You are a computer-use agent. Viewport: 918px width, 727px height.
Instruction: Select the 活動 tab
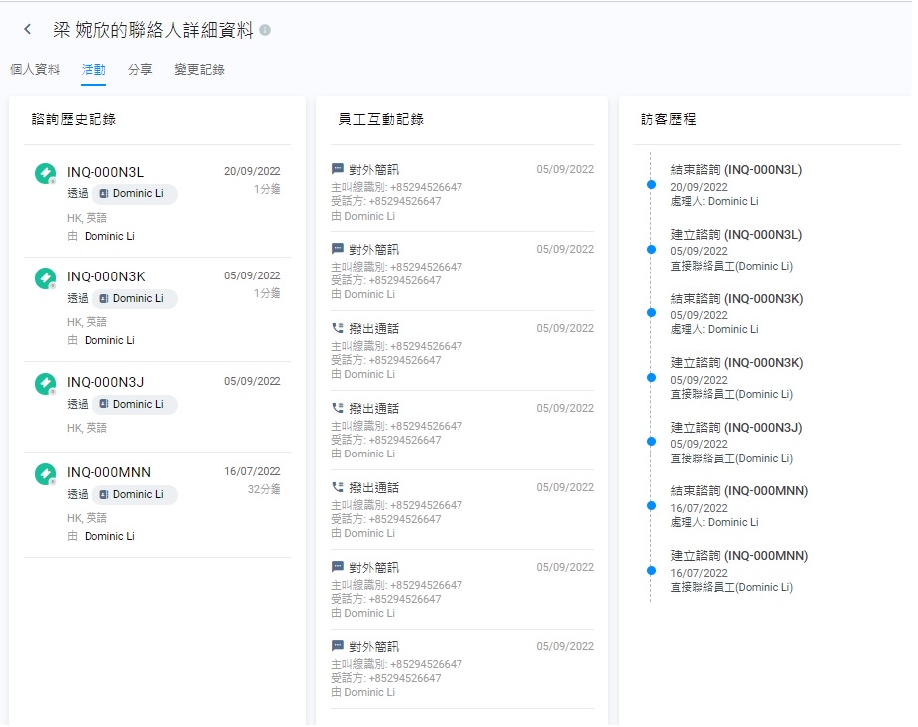pyautogui.click(x=93, y=70)
